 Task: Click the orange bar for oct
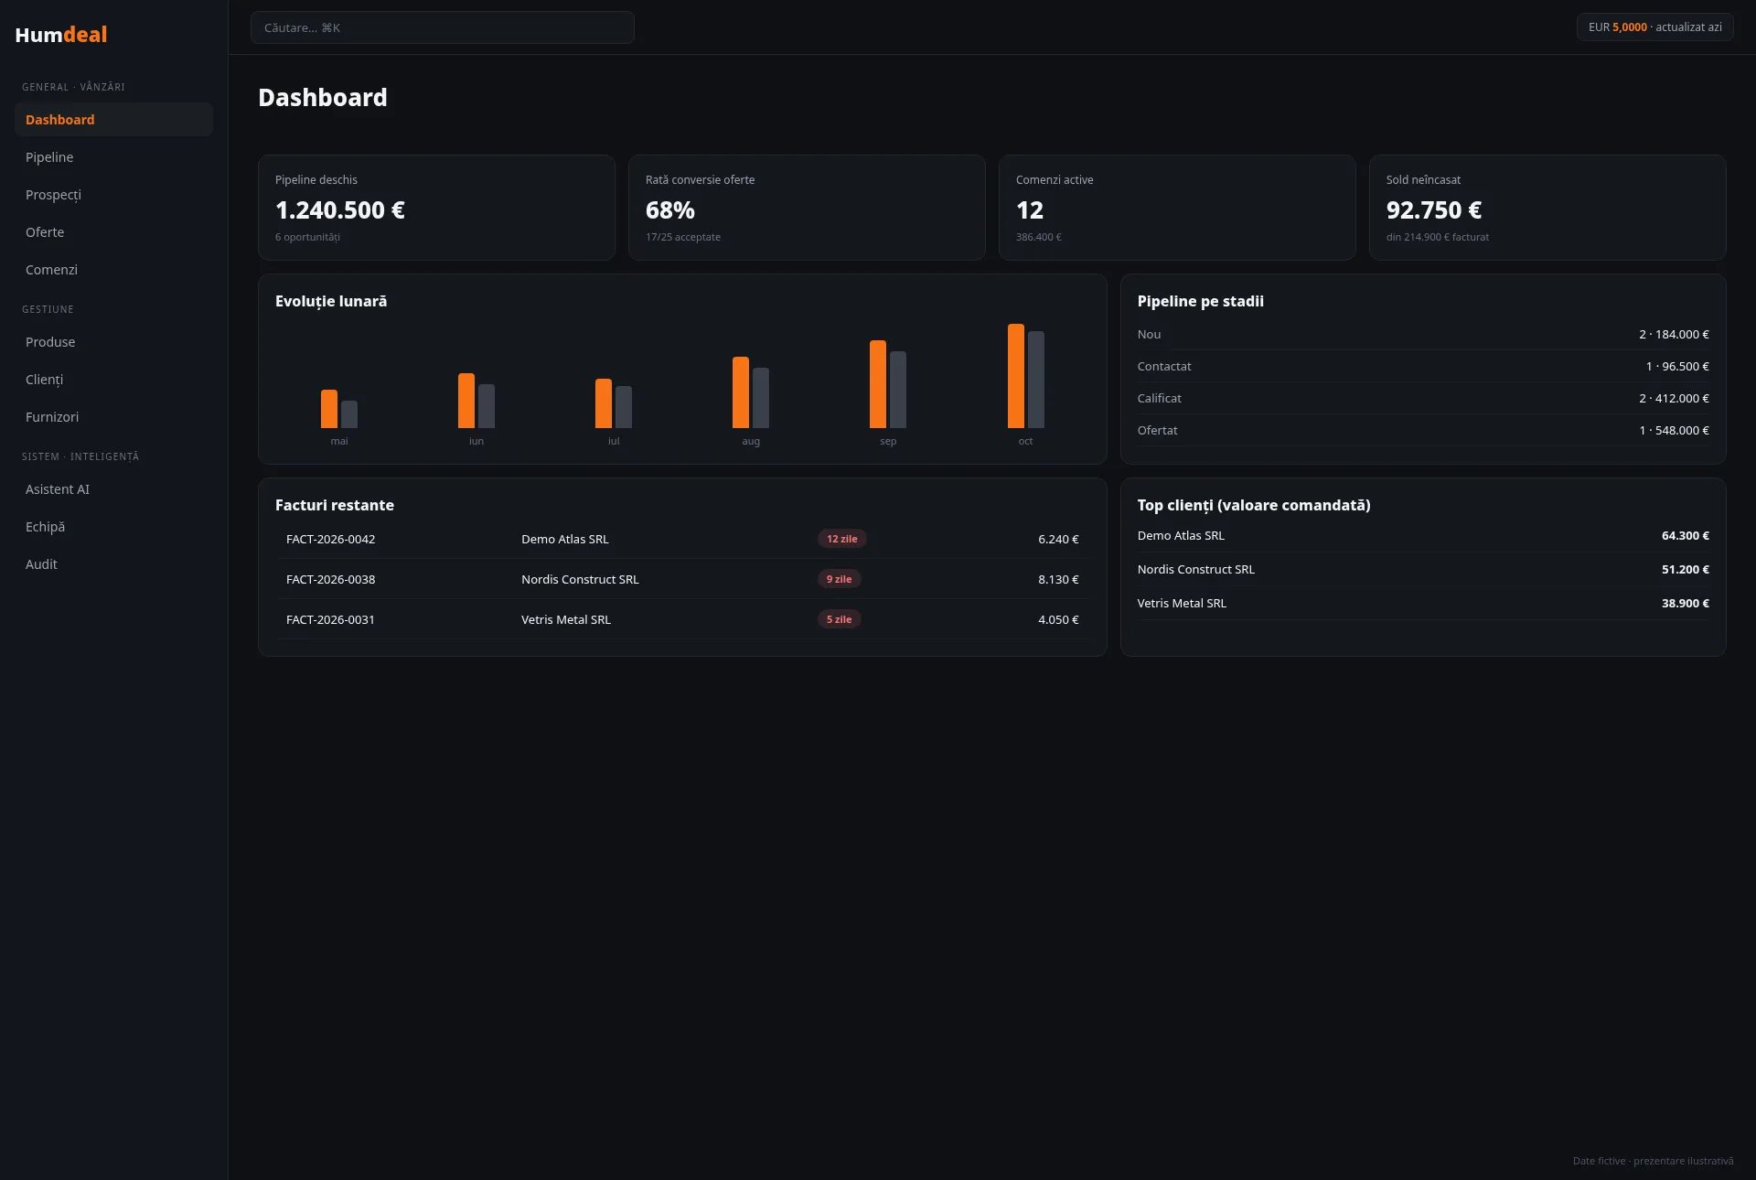point(1016,376)
